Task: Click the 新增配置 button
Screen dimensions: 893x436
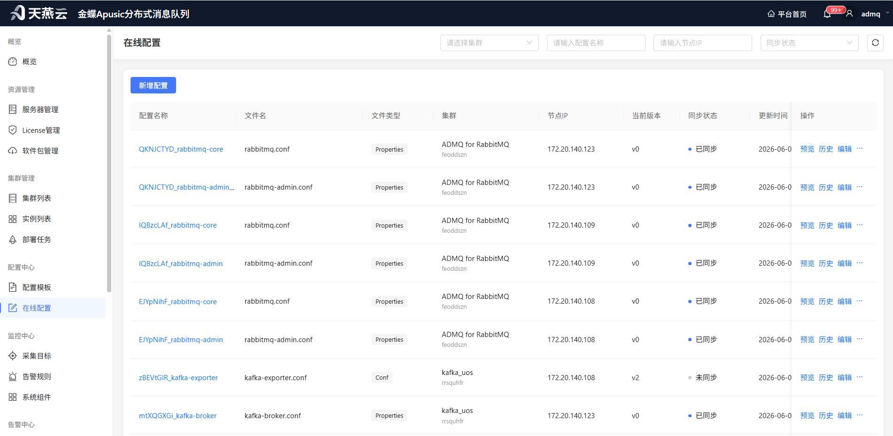Action: (153, 85)
